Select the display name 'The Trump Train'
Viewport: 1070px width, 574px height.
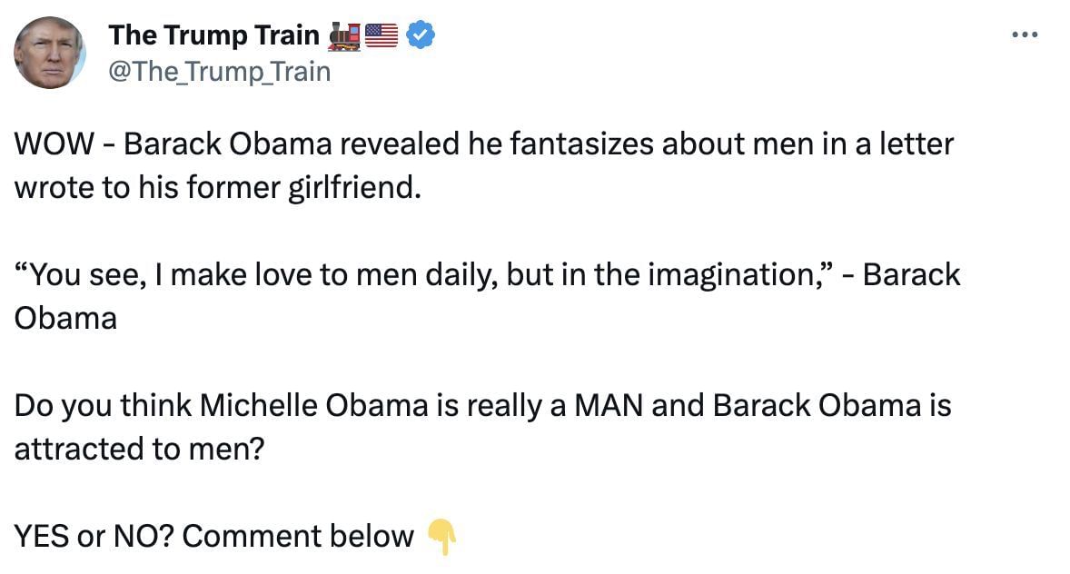tap(213, 35)
